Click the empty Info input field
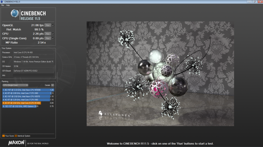 [34, 75]
